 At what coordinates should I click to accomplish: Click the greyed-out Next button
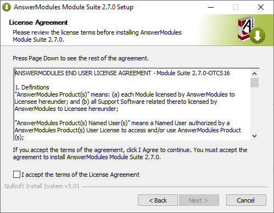(199, 200)
